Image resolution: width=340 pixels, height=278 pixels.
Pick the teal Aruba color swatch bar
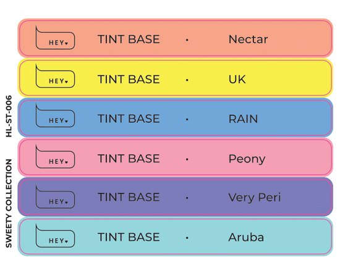pos(175,237)
